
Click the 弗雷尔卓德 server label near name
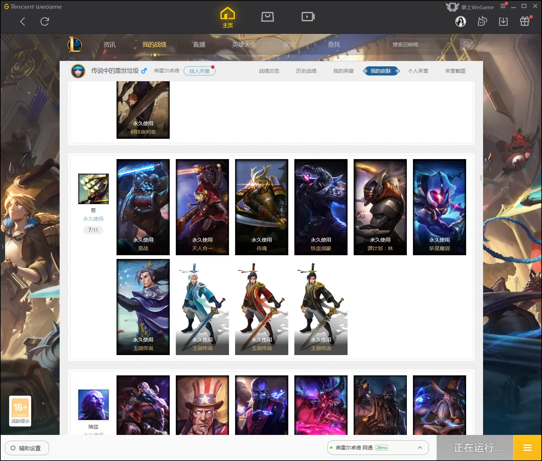coord(166,71)
